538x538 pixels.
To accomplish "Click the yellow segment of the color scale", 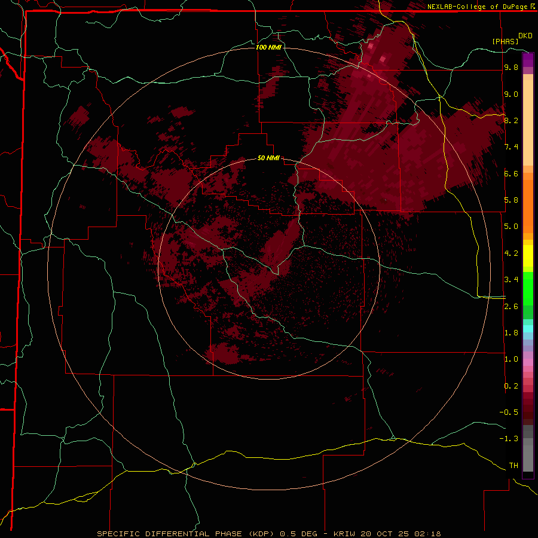I will click(528, 256).
